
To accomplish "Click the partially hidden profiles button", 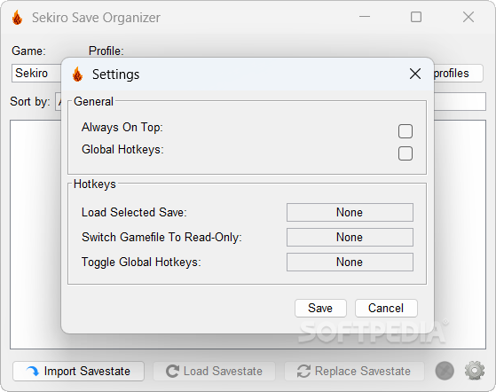I will [x=458, y=74].
